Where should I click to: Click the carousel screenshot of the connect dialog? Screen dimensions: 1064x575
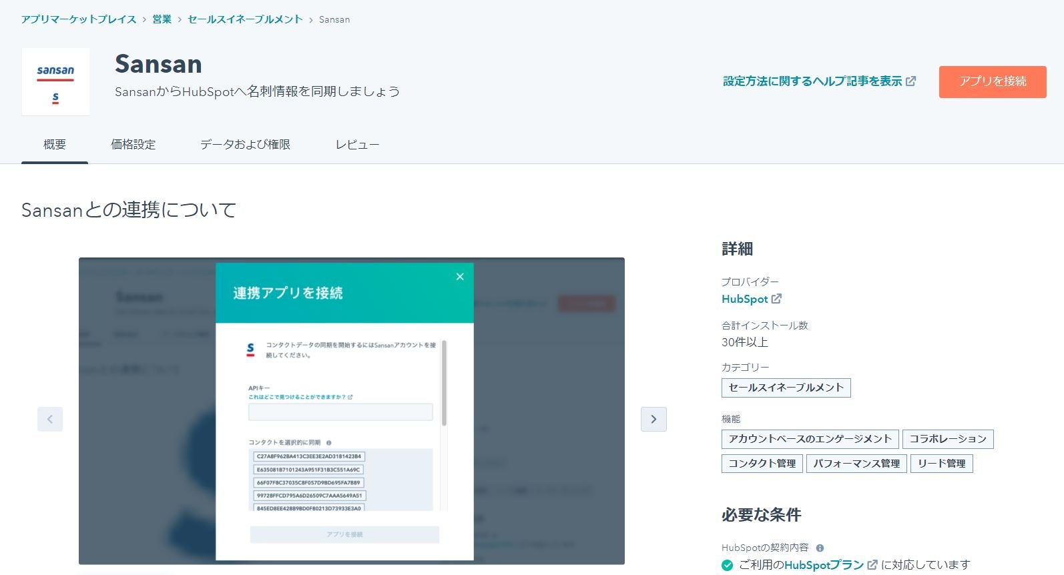point(352,411)
